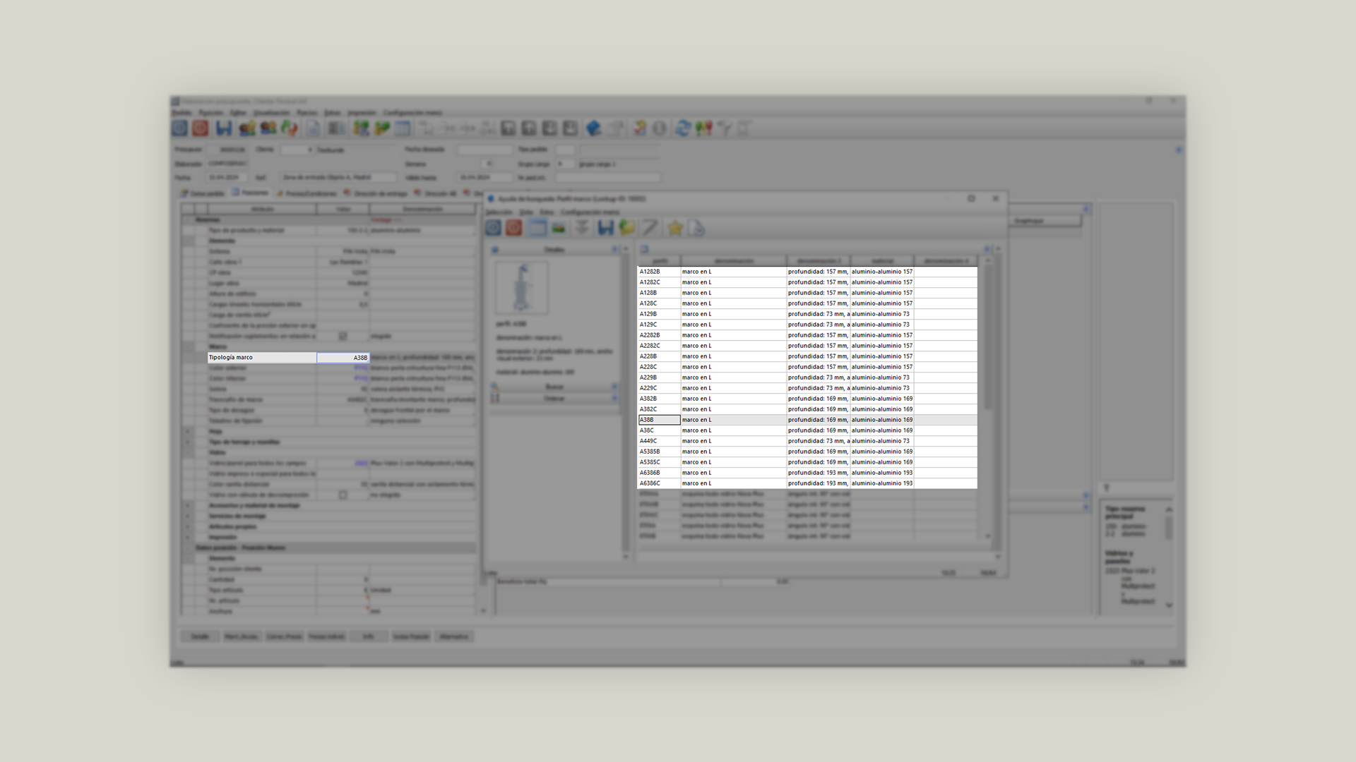This screenshot has height=762, width=1356.
Task: Click the highlighted A38B profile cell
Action: click(x=658, y=420)
